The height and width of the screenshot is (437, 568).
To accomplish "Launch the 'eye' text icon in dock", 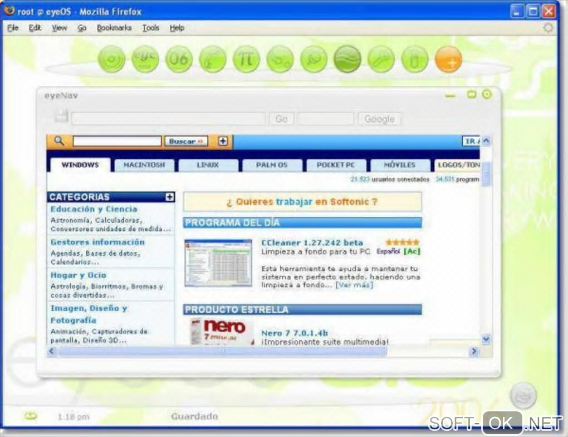I will (145, 59).
